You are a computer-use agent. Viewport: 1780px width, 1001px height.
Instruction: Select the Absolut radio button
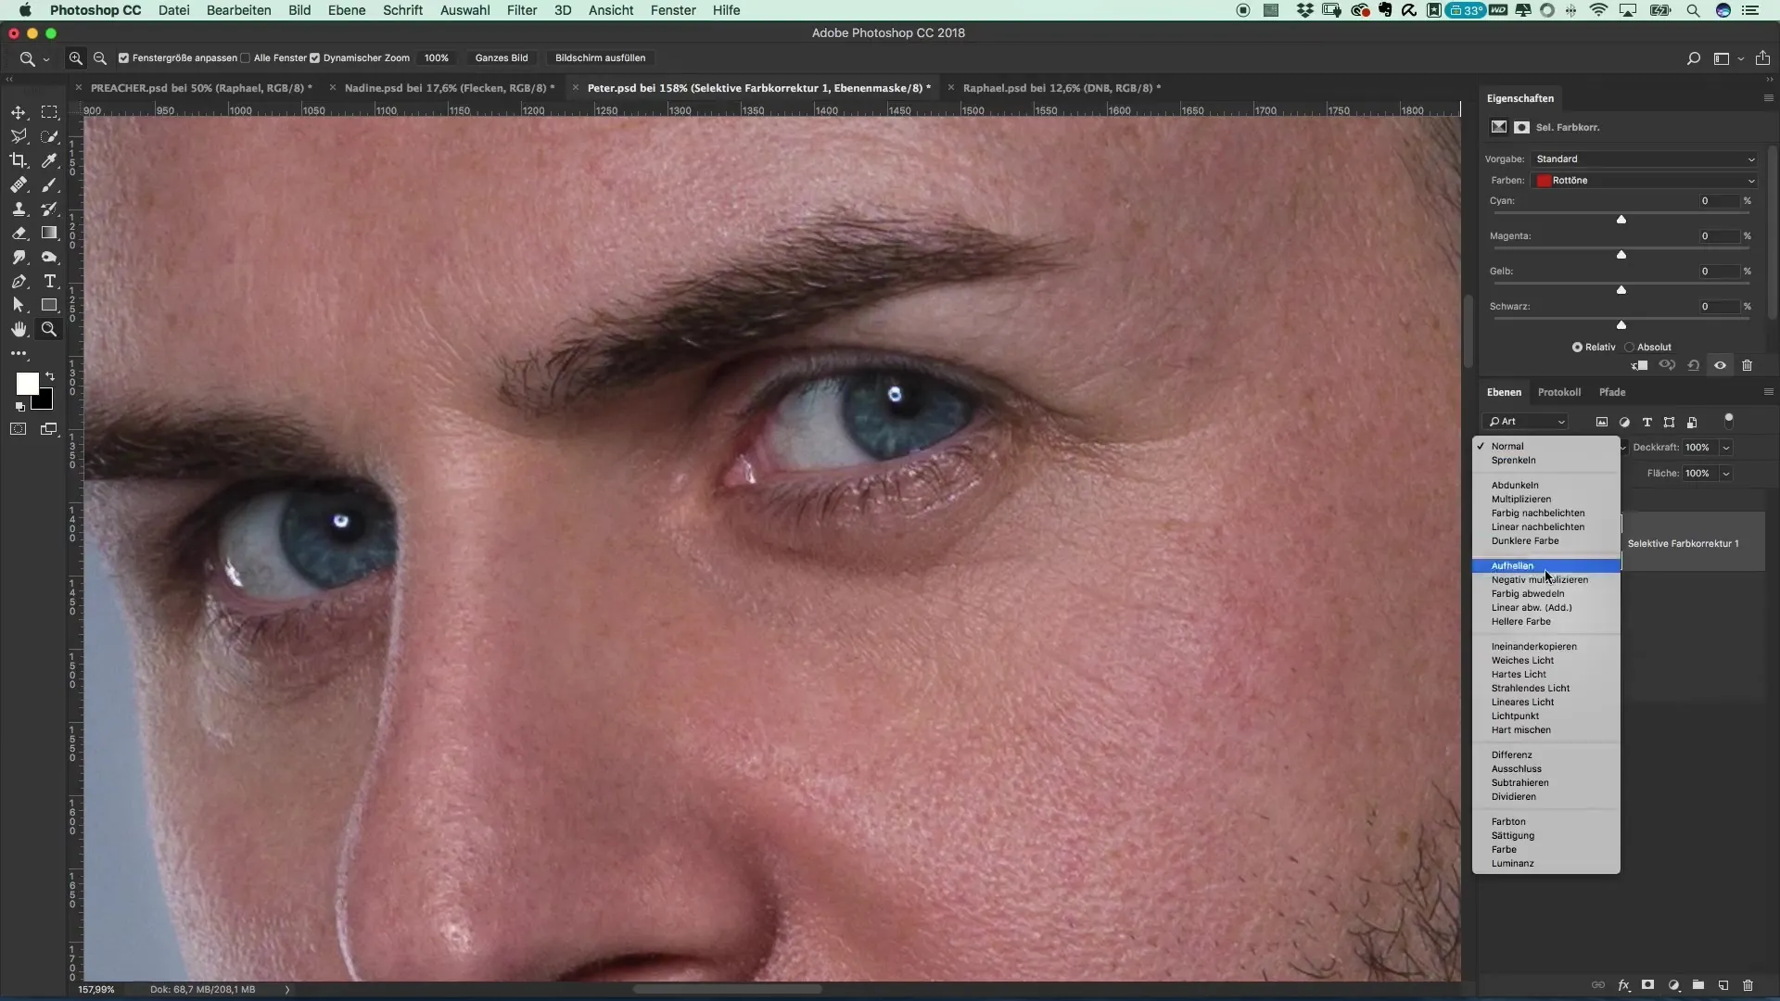(1629, 347)
